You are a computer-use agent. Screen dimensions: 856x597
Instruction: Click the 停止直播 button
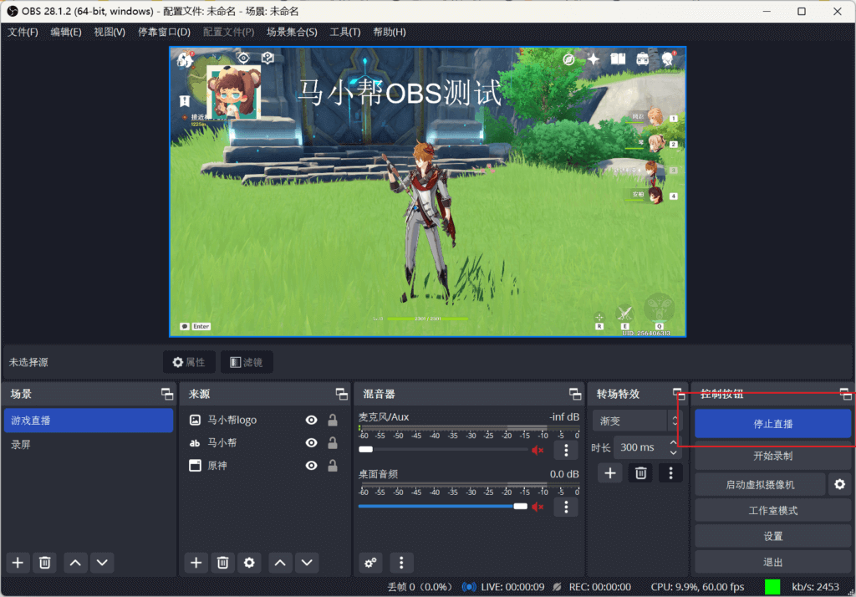pyautogui.click(x=772, y=424)
